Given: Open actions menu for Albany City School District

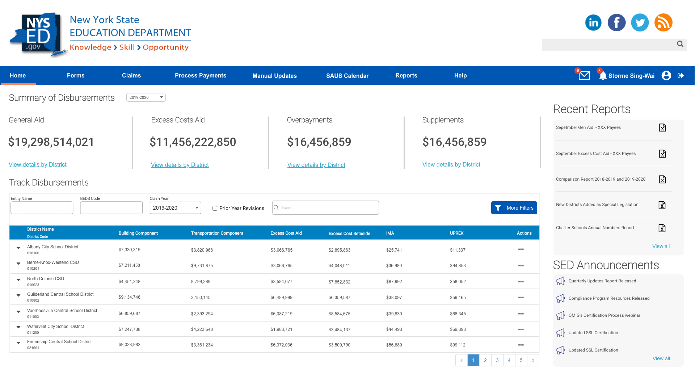Looking at the screenshot, I should point(521,249).
